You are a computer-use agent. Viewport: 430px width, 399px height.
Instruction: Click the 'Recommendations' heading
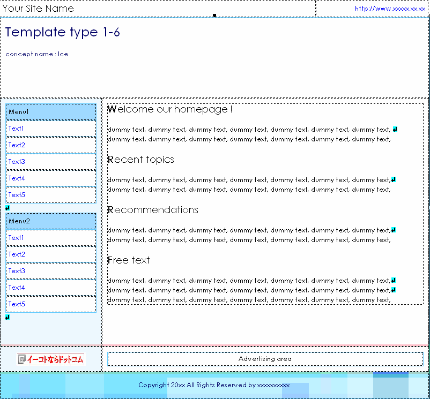(x=153, y=210)
